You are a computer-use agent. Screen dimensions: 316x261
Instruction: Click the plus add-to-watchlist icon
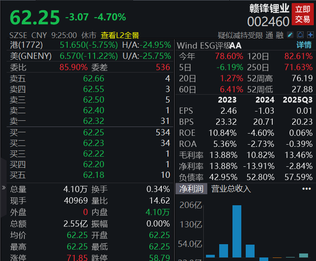tap(311, 35)
